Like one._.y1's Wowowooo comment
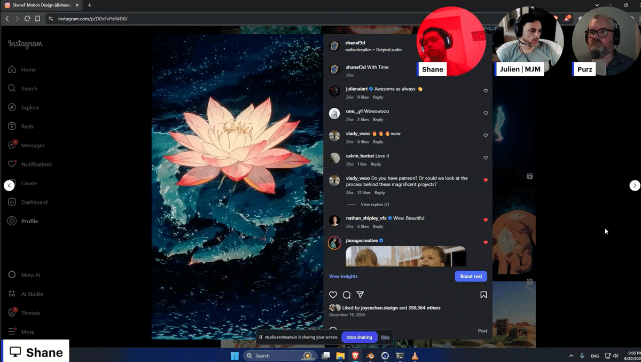 click(x=486, y=113)
